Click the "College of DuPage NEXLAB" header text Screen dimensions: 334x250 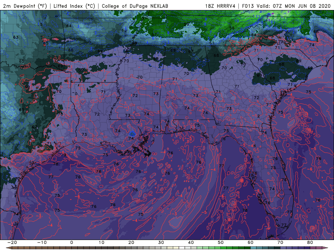click(135, 6)
